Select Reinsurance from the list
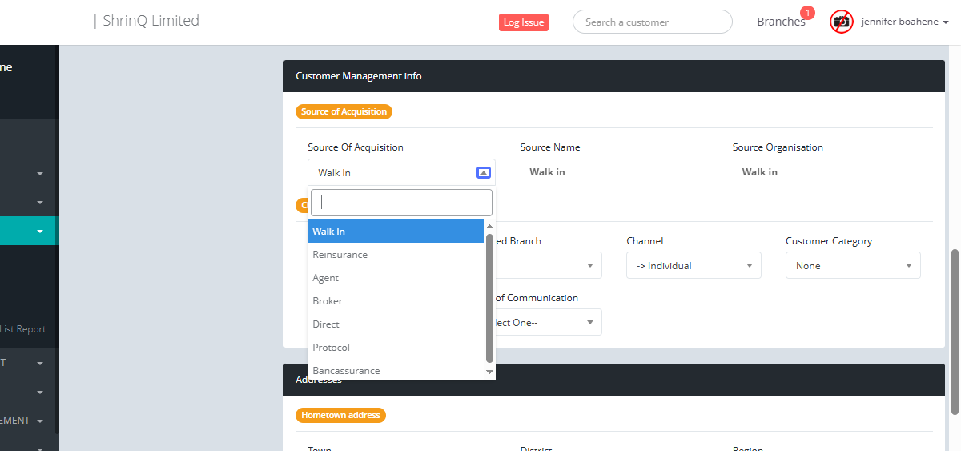 click(340, 255)
